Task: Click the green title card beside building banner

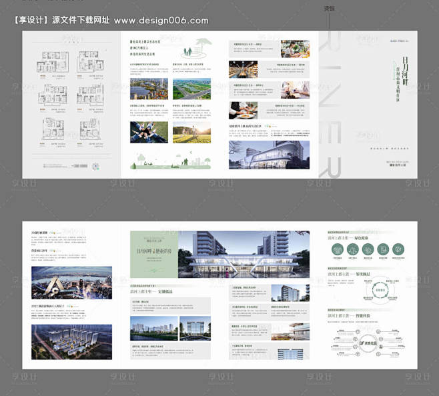Action: click(154, 255)
